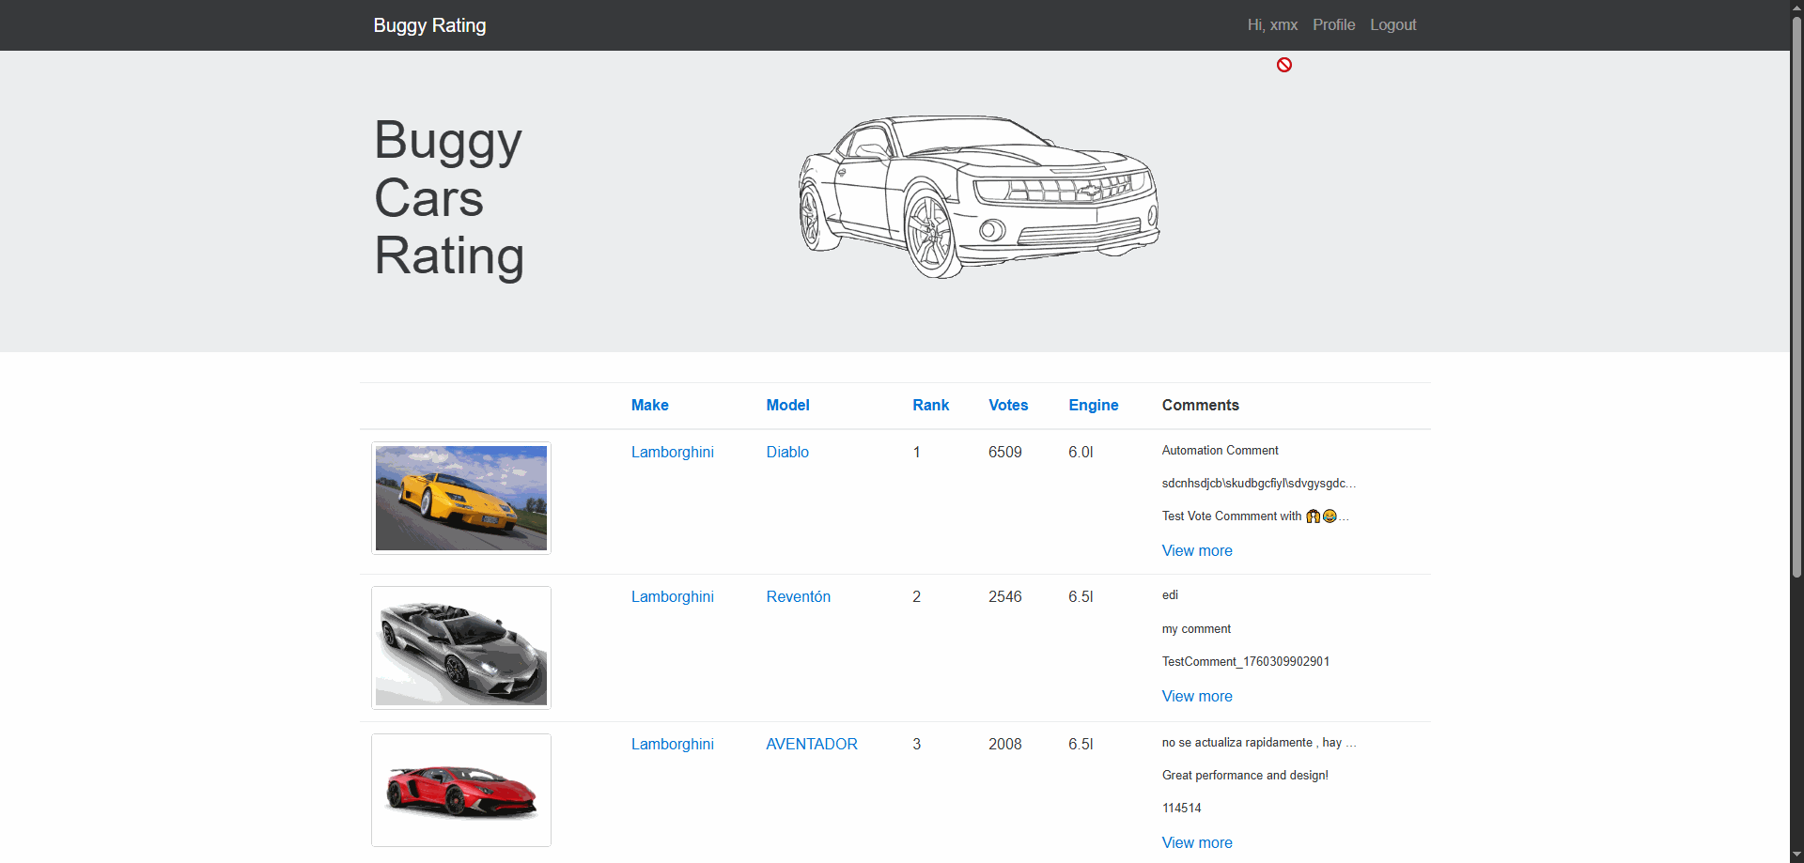Sort the table by Rank column
Image resolution: width=1804 pixels, height=863 pixels.
930,406
